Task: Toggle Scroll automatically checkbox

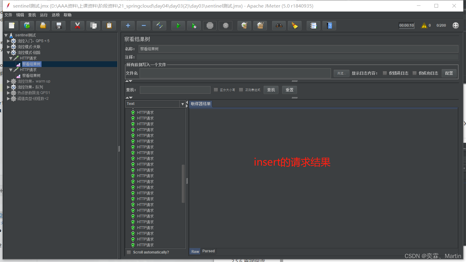Action: coord(129,252)
